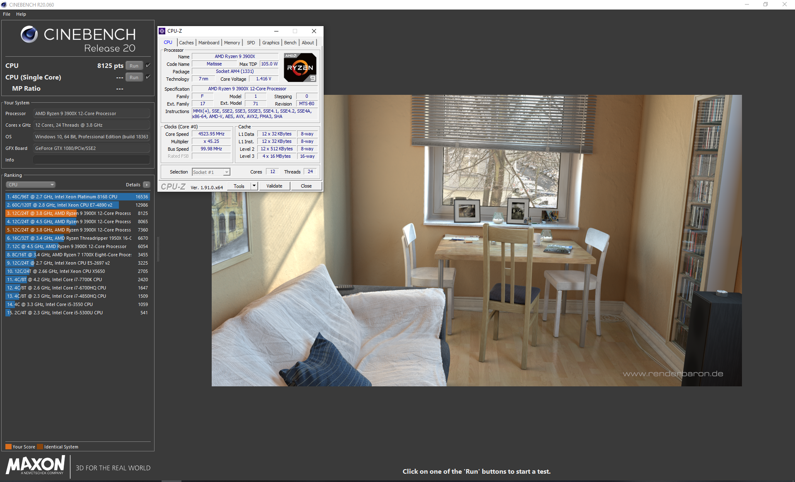Select the 8125 score Ryzen 9 3900X row
Image resolution: width=795 pixels, height=482 pixels.
pyautogui.click(x=77, y=213)
